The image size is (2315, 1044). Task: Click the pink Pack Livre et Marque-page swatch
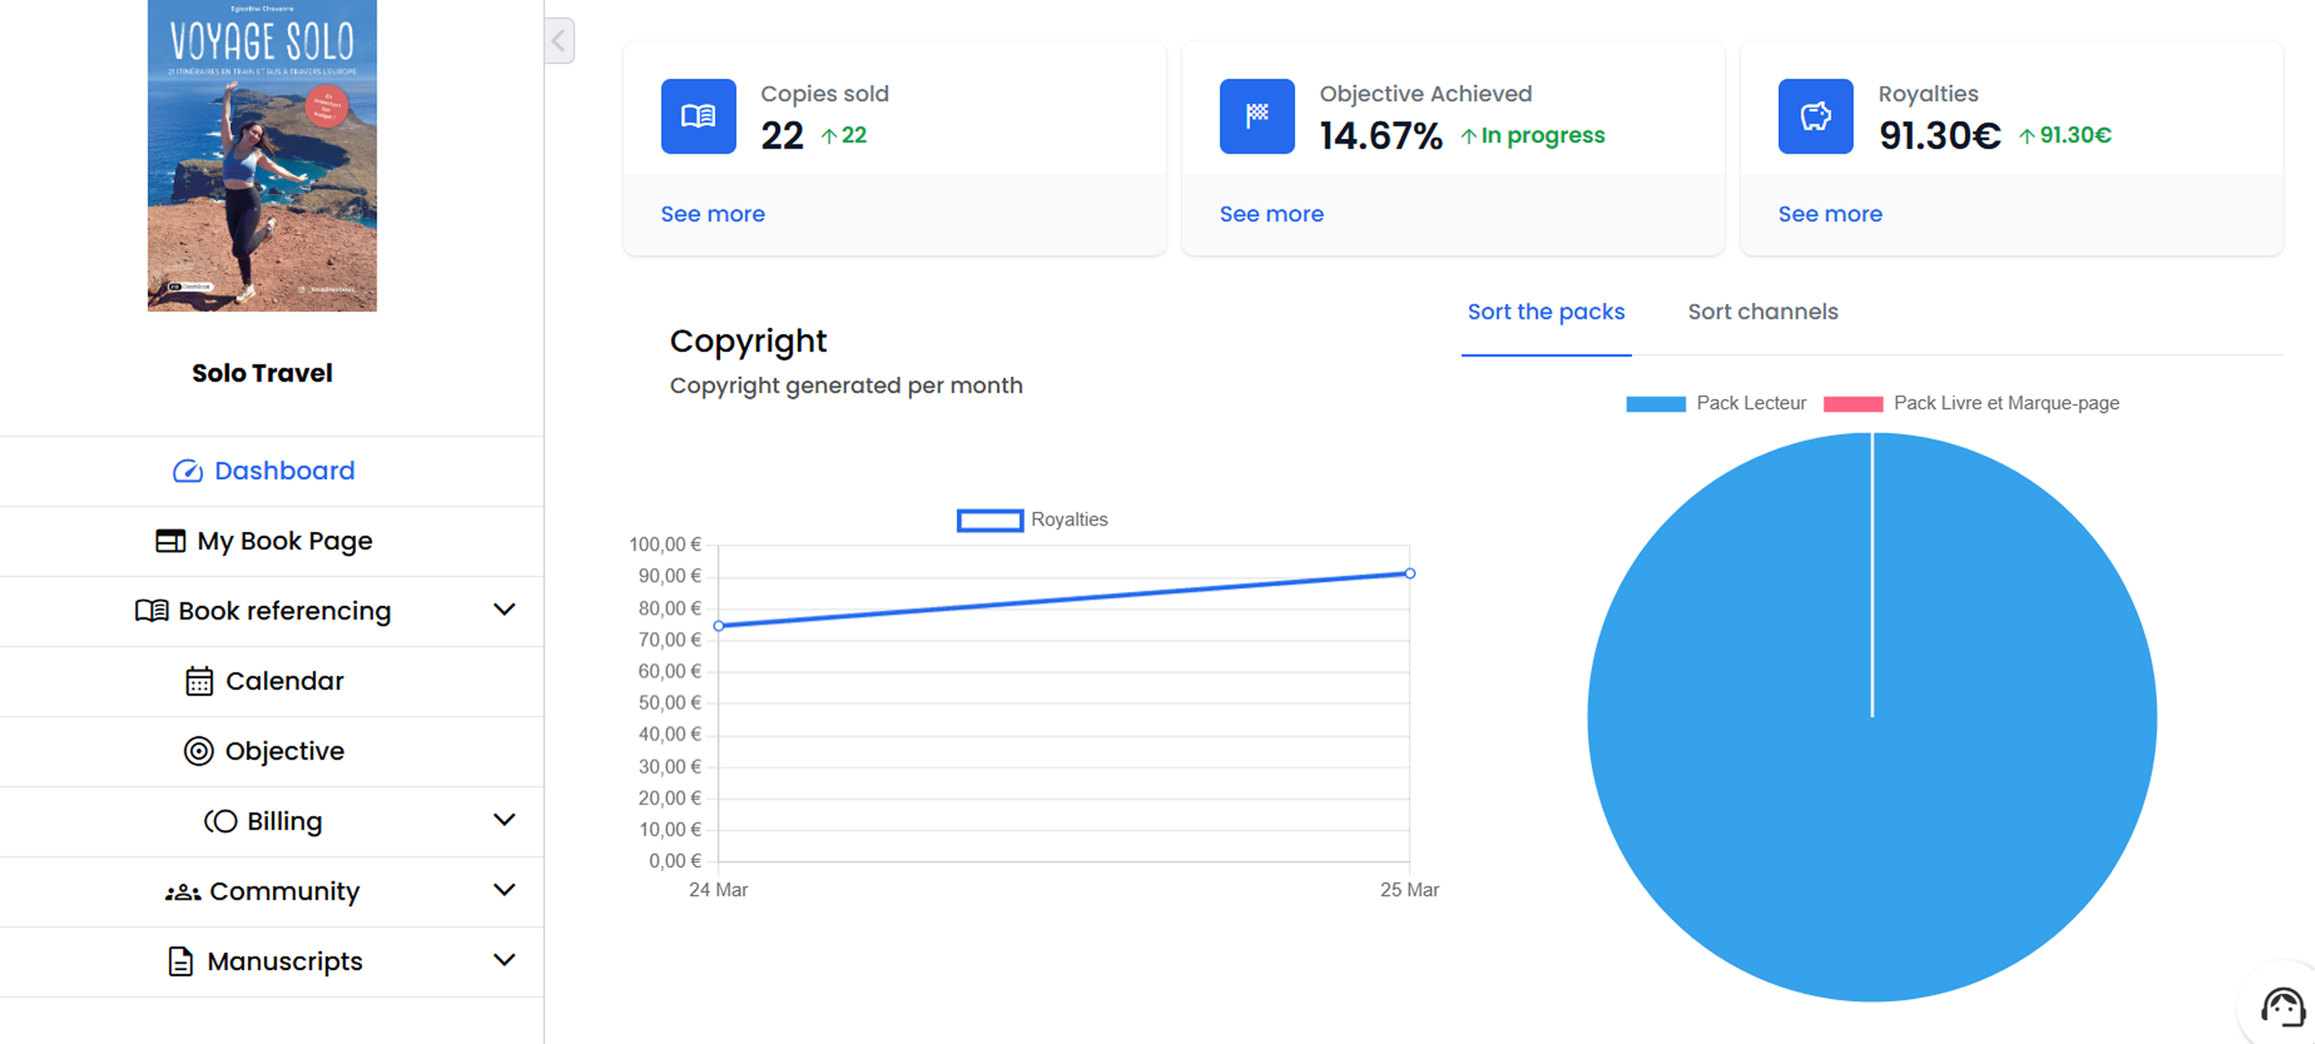click(x=1852, y=403)
